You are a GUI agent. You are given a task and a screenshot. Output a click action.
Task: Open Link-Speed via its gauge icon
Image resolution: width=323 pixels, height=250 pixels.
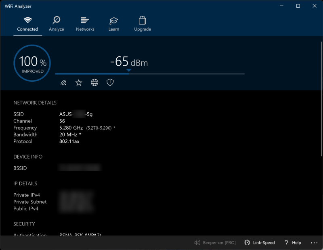[x=247, y=242]
